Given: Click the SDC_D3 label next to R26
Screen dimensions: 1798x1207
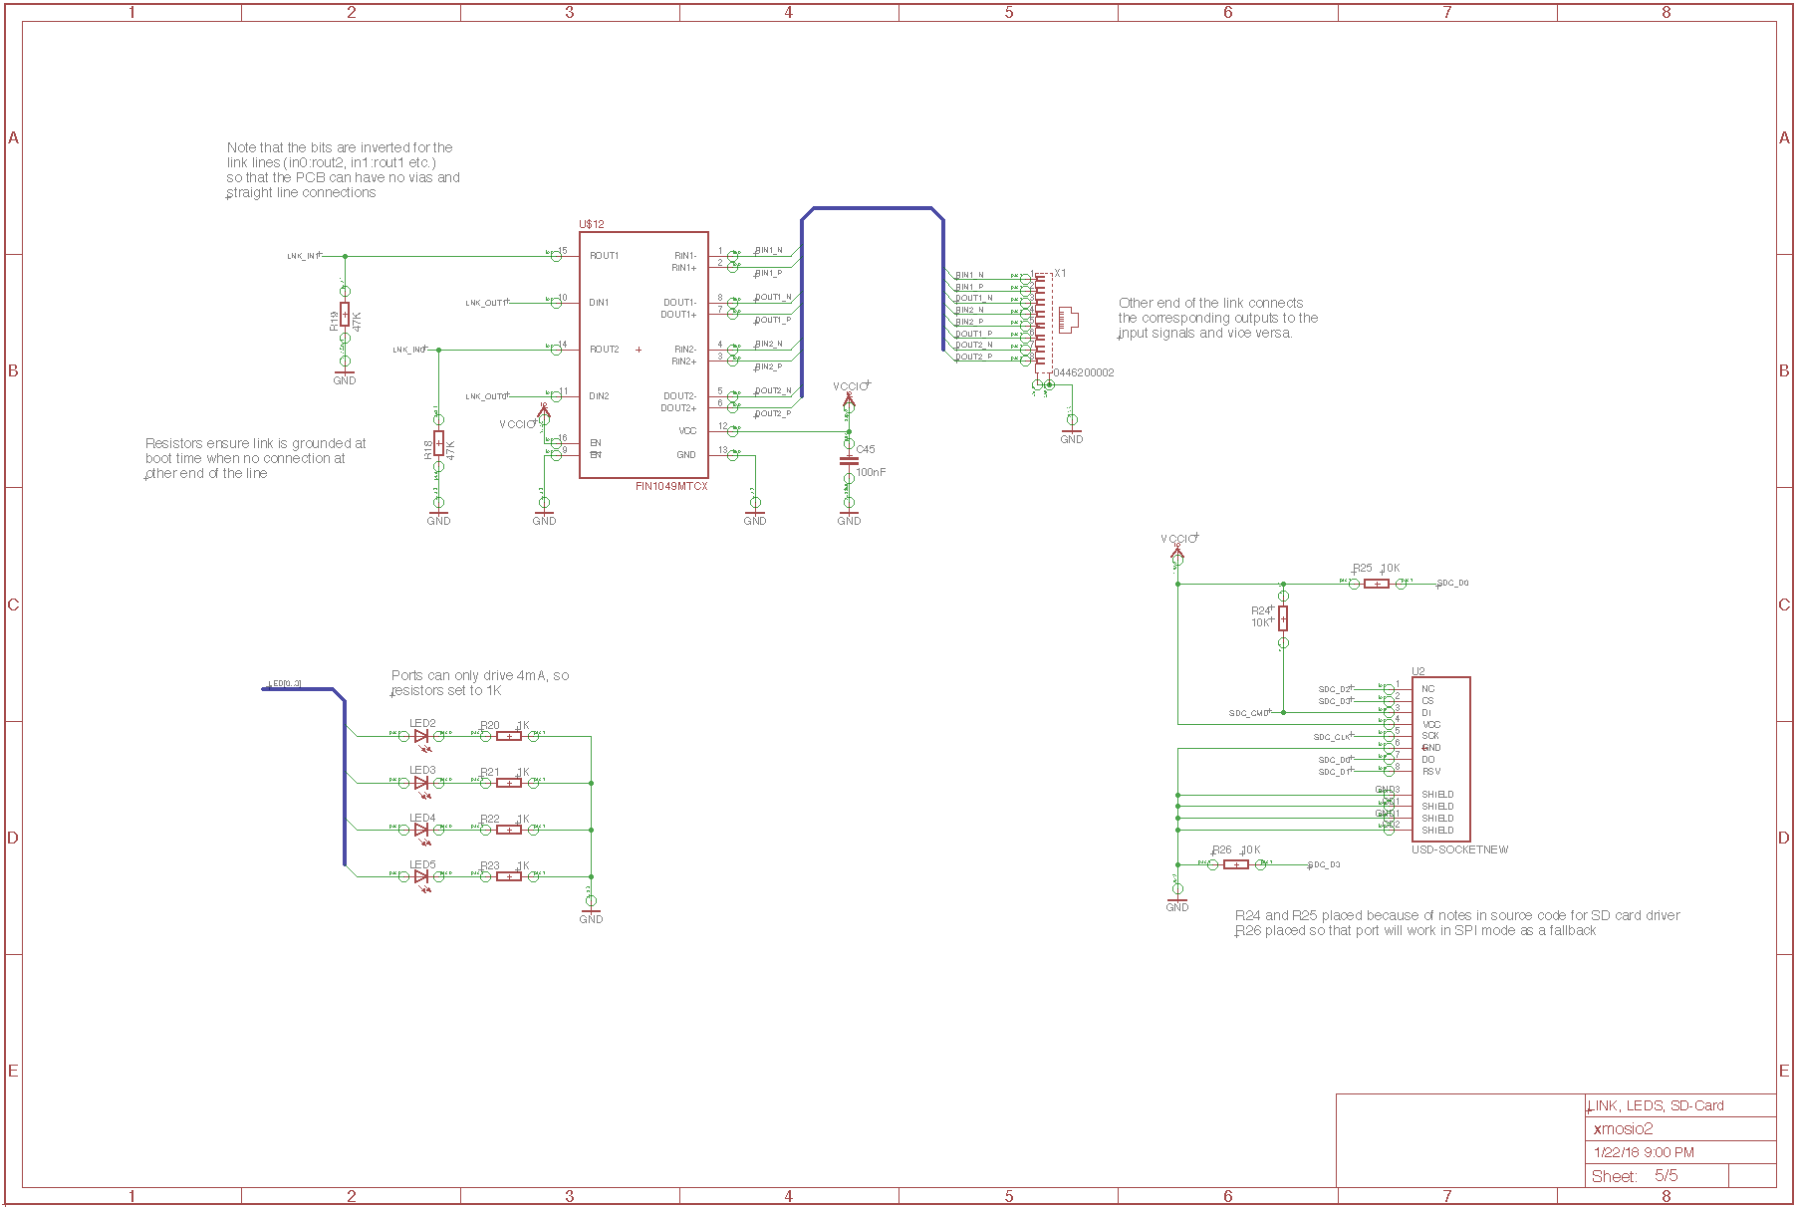Looking at the screenshot, I should click(x=1324, y=864).
